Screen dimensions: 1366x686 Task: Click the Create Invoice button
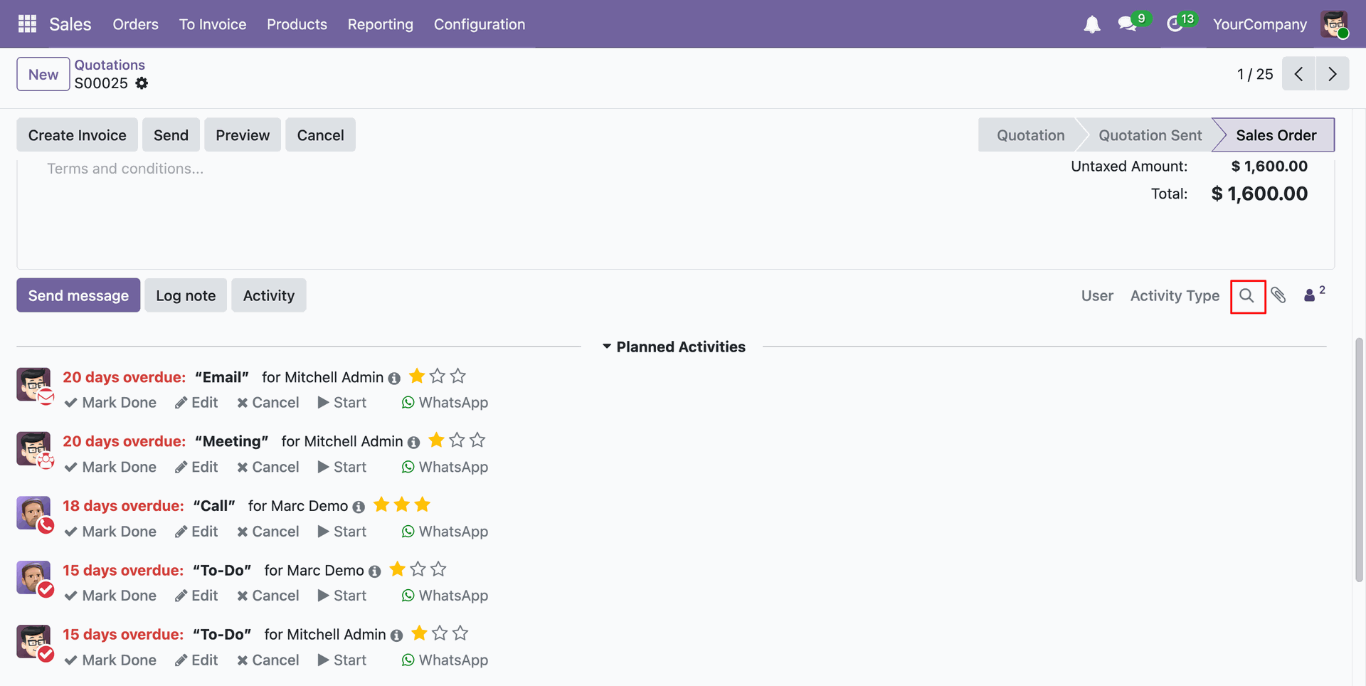pyautogui.click(x=77, y=135)
